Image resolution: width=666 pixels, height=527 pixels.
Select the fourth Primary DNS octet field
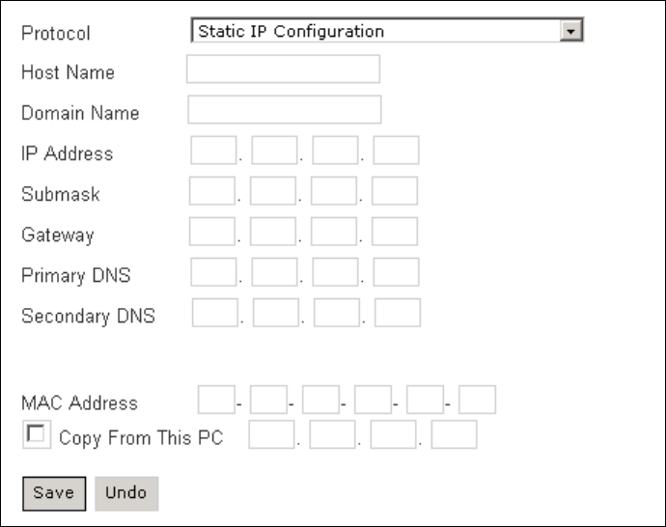pyautogui.click(x=397, y=272)
